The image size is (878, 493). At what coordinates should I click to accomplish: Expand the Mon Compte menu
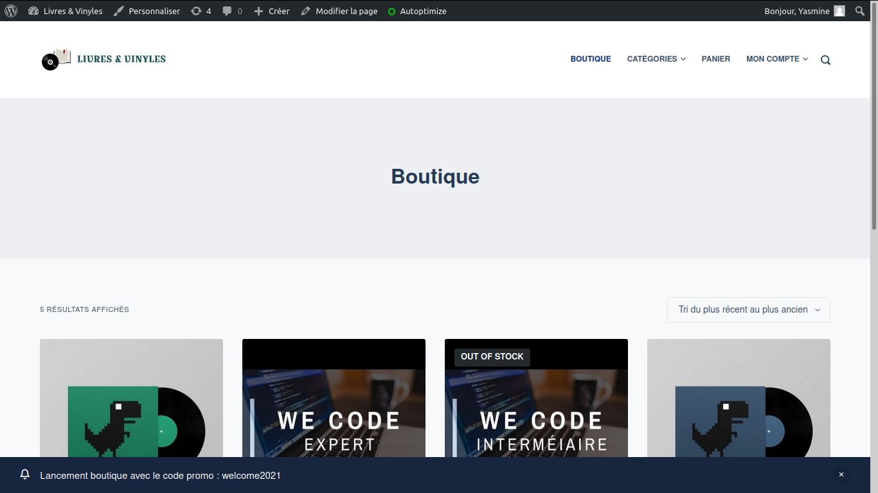coord(776,59)
